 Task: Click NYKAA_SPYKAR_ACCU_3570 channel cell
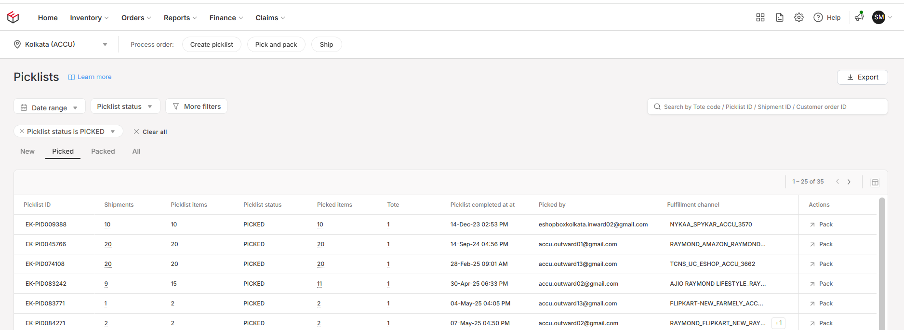pos(711,224)
